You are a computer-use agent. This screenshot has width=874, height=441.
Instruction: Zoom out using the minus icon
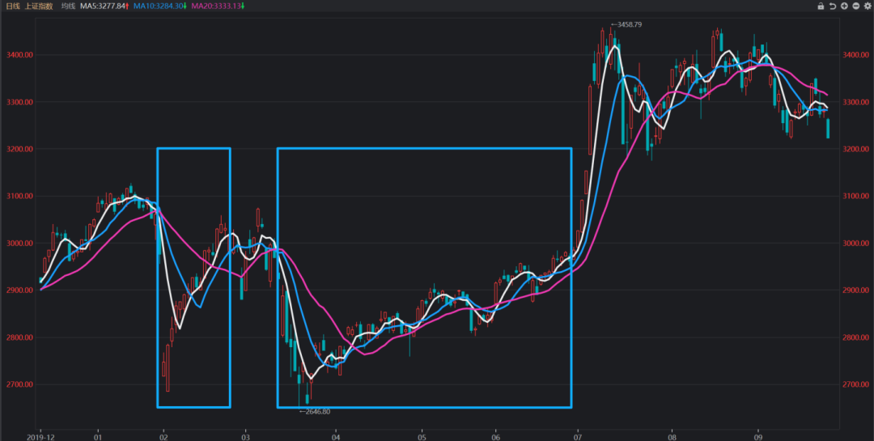click(855, 6)
